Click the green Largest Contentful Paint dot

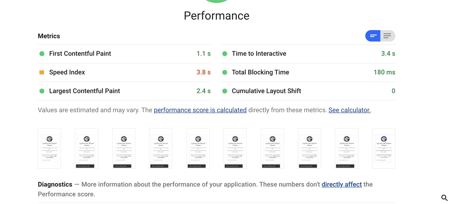coord(42,91)
